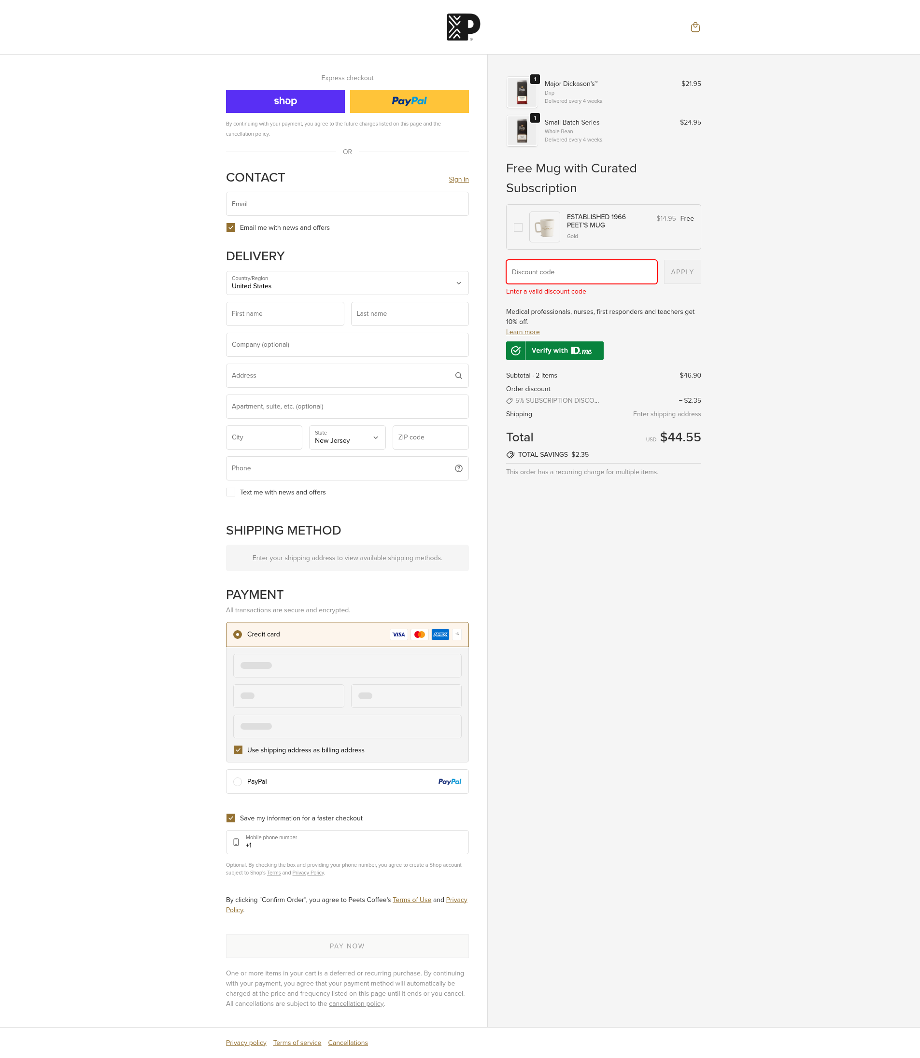Viewport: 920px width, 1058px height.
Task: Open the Country/Region dropdown
Action: 347,283
